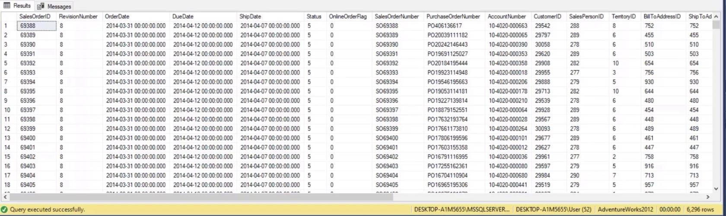
Task: Select row 10 via its row number header
Action: 7,110
